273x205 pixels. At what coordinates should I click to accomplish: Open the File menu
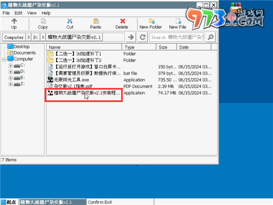coord(6,13)
